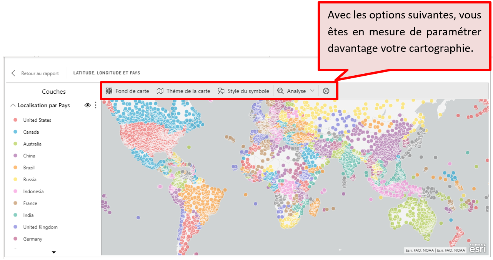Open the map settings gear icon

point(326,91)
